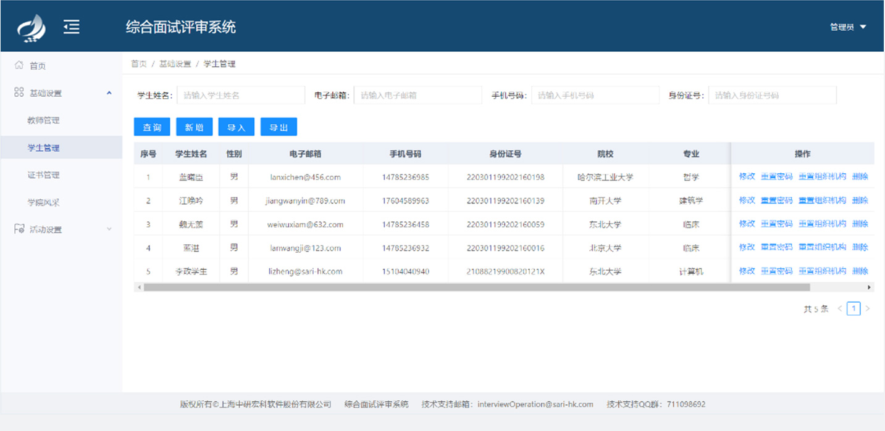Click 重置密码 for 李政学生 row

(776, 271)
